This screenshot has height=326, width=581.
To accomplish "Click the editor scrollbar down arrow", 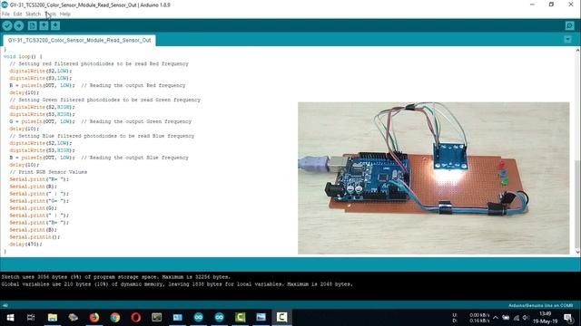I will (577, 253).
